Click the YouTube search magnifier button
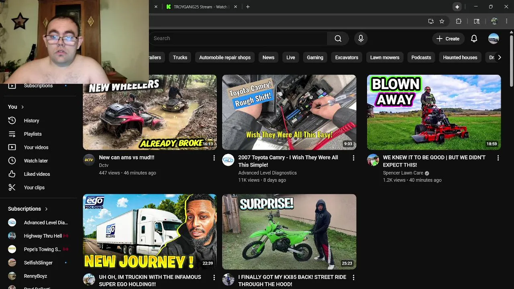Image resolution: width=514 pixels, height=289 pixels. click(x=338, y=39)
